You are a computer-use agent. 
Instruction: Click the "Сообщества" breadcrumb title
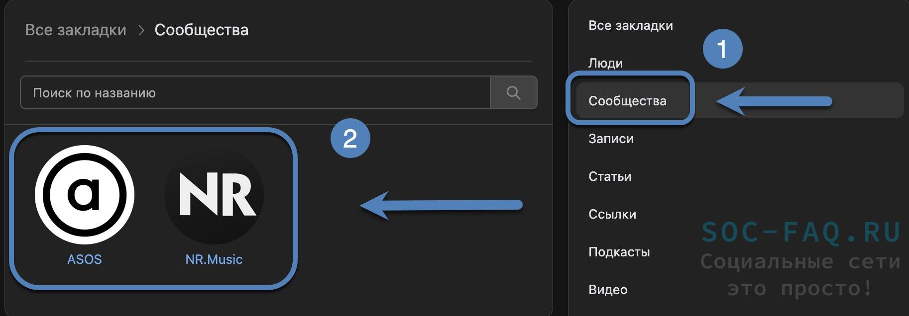pyautogui.click(x=201, y=30)
